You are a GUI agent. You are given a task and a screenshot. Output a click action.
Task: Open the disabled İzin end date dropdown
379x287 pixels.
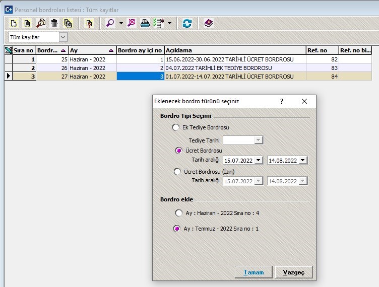click(x=302, y=181)
